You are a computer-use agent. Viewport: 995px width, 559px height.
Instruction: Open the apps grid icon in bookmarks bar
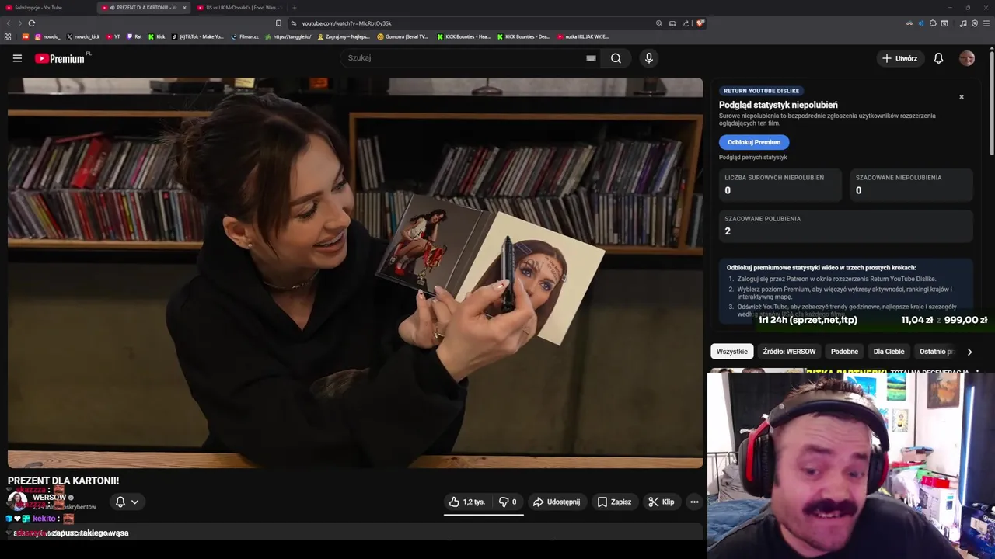(x=8, y=36)
